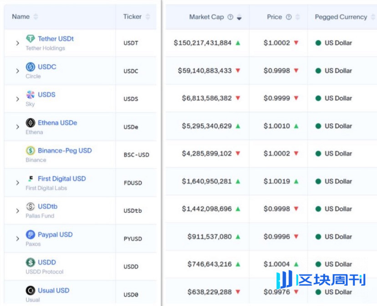Click the Tether USDt coin logo

point(31,38)
